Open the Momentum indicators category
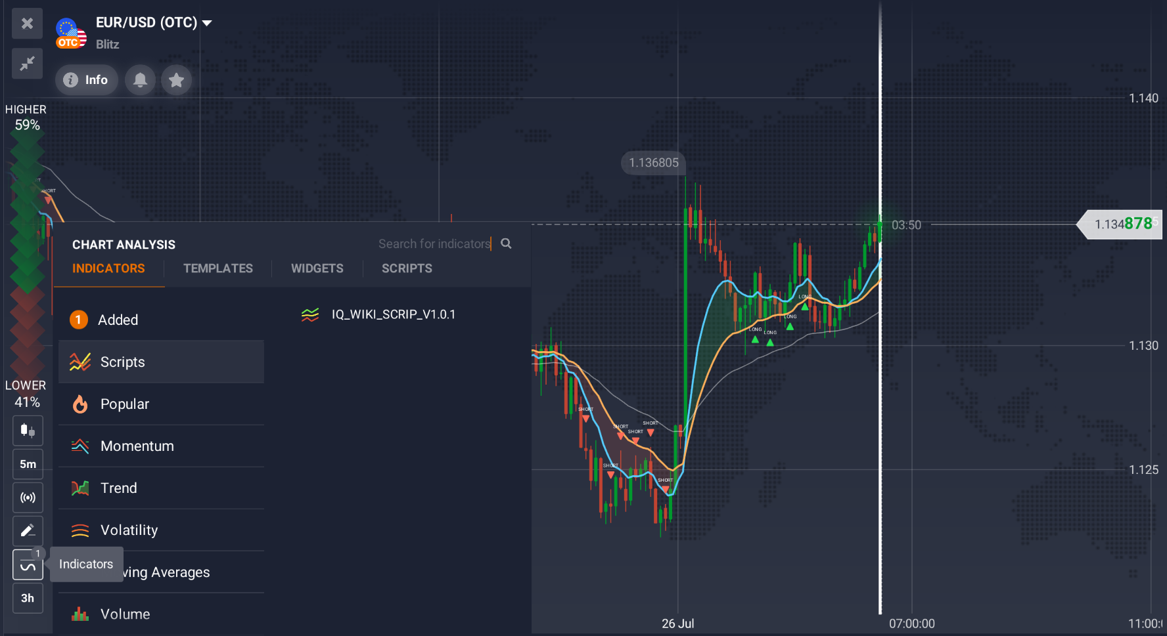Viewport: 1167px width, 636px height. click(162, 446)
